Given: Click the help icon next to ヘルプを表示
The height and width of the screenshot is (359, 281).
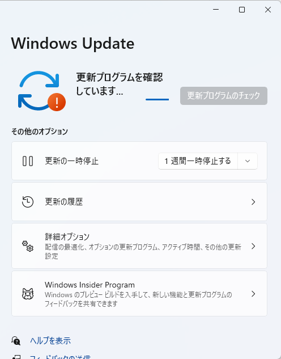Looking at the screenshot, I should click(x=16, y=341).
